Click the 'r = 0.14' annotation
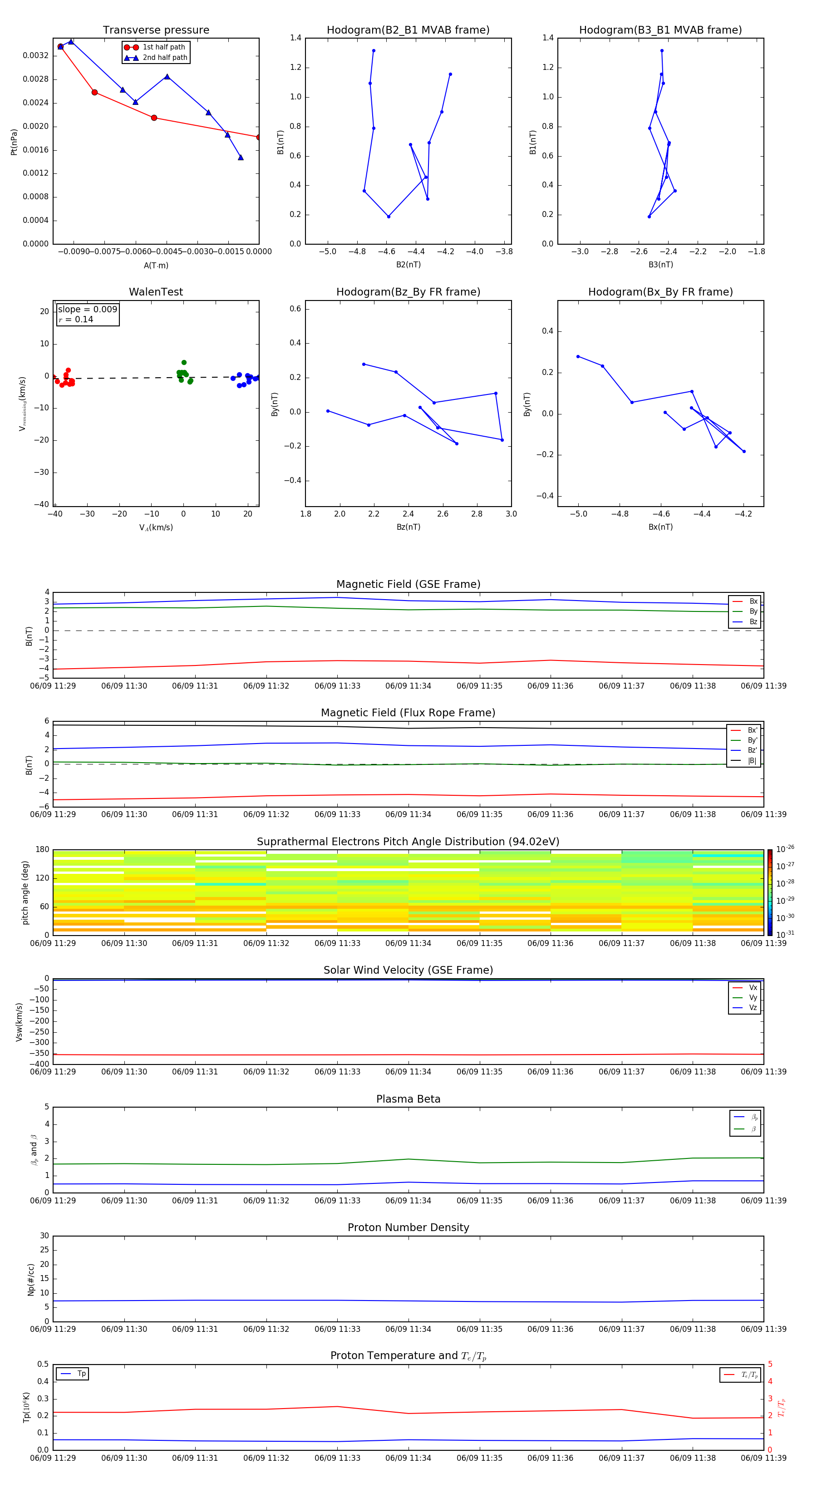The height and width of the screenshot is (1498, 817). pyautogui.click(x=76, y=319)
